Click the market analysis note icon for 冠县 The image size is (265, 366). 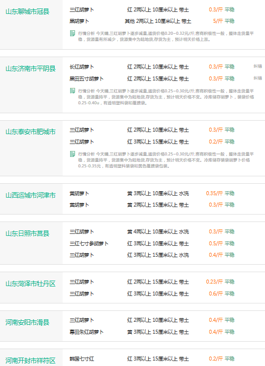(x=73, y=33)
